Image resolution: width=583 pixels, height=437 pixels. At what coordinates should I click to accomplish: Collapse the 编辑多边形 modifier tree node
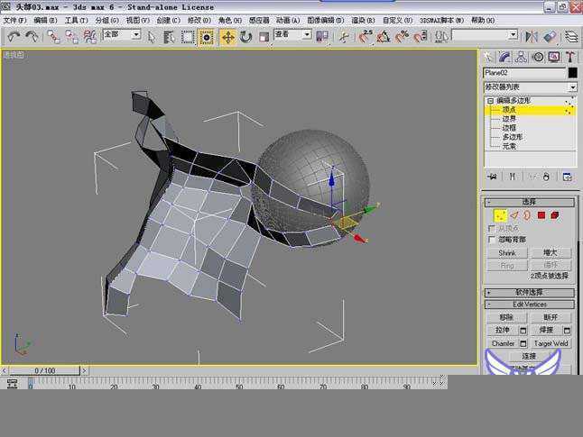490,101
